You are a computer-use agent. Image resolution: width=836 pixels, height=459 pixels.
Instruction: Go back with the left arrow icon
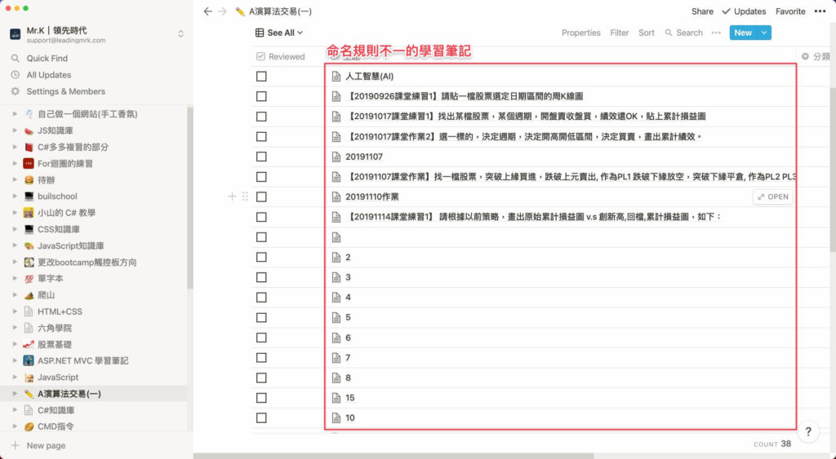click(208, 11)
